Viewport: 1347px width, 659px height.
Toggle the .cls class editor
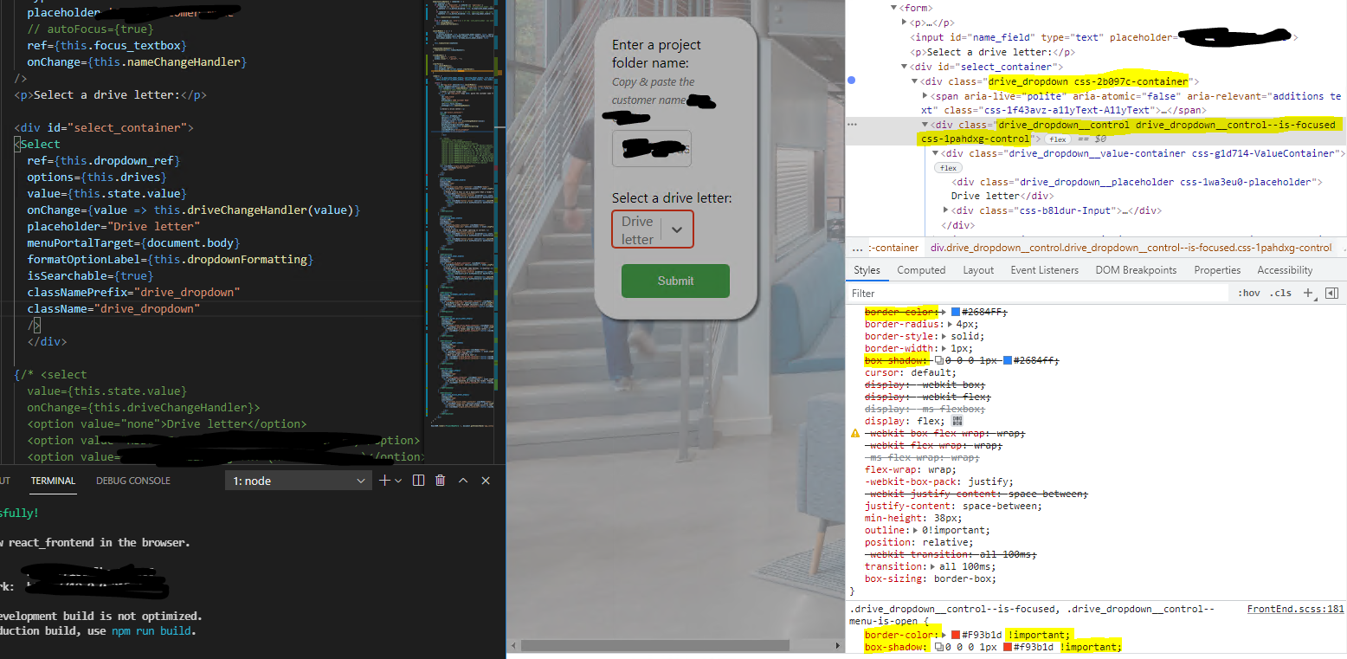pos(1281,293)
